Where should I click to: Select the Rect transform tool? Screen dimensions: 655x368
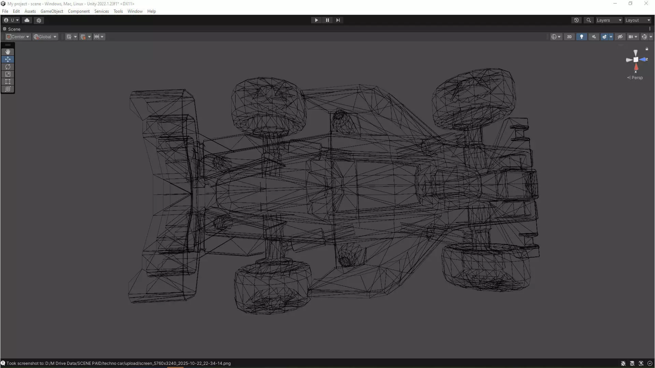coord(8,82)
